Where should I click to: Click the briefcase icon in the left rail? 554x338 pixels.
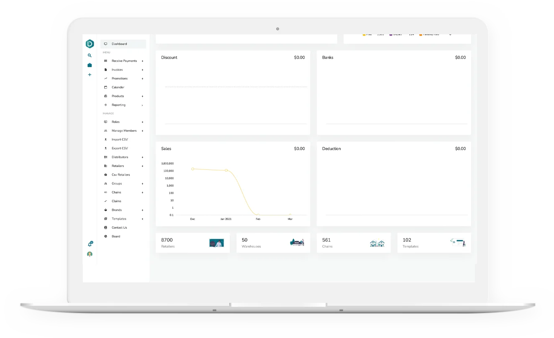click(90, 65)
